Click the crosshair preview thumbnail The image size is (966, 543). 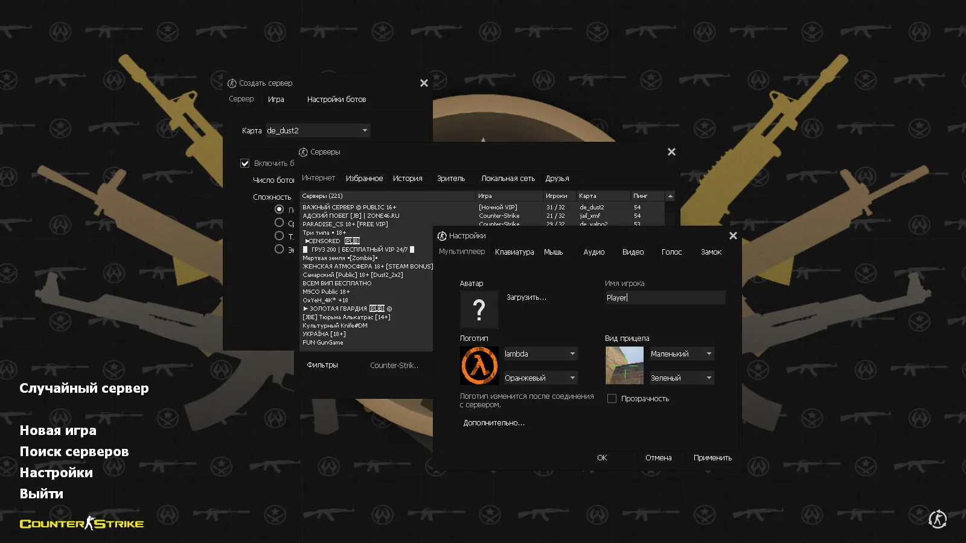[x=624, y=366]
